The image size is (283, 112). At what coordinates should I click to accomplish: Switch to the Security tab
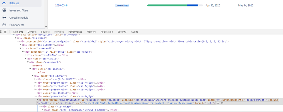(122, 32)
